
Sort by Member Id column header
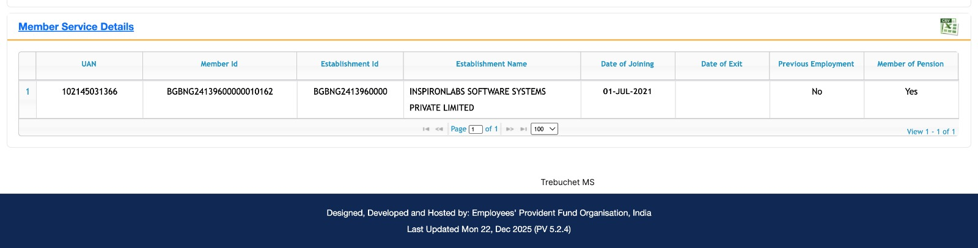[x=219, y=64]
